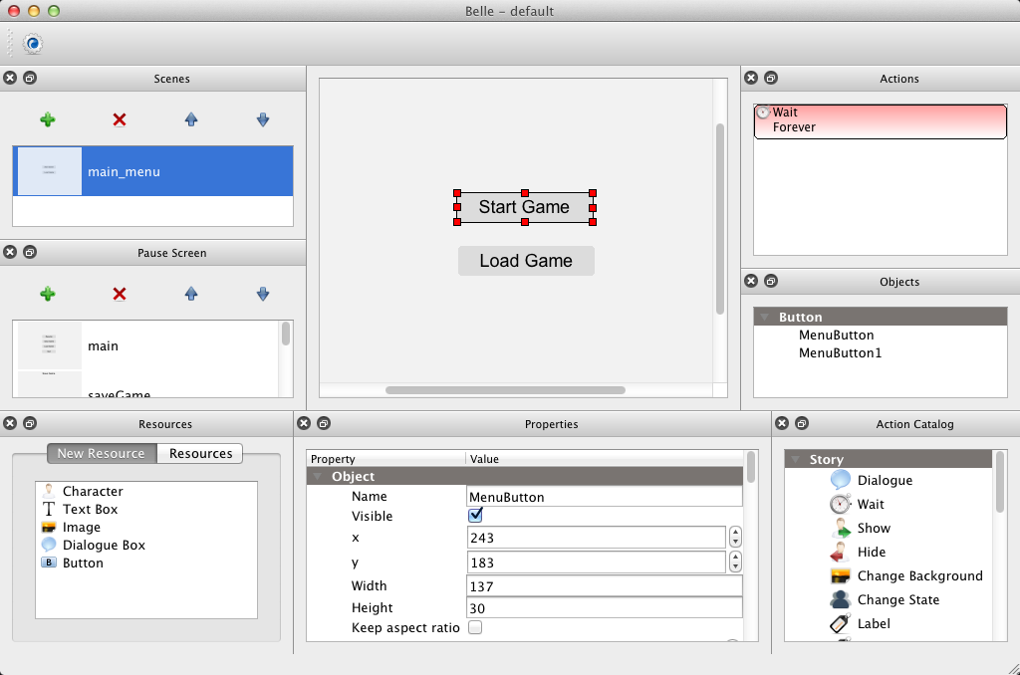
Task: Edit the x field value 243
Action: tap(597, 538)
